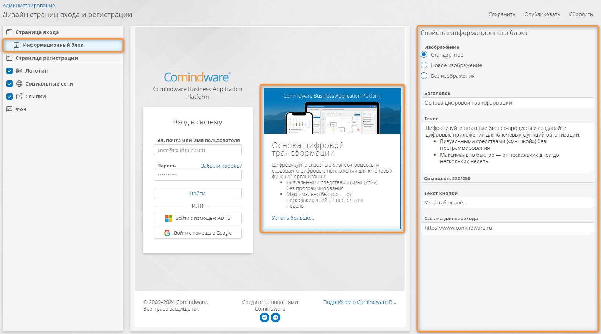This screenshot has width=601, height=334.
Task: Click the Telegram icon in footer
Action: click(276, 317)
